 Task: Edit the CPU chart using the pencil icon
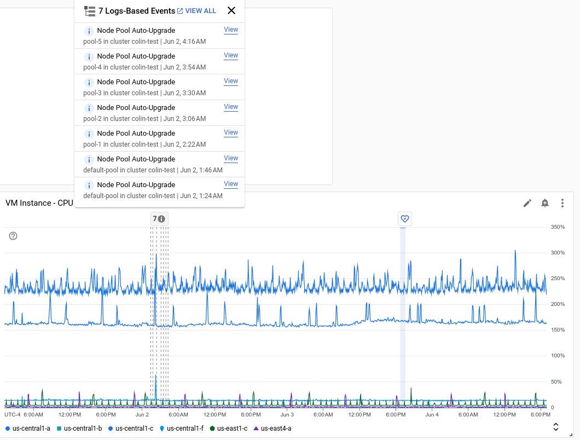(527, 203)
